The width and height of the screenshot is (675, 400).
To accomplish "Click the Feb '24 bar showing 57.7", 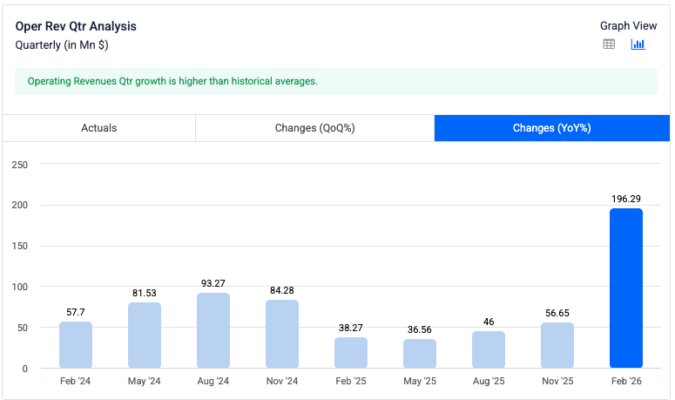I will click(76, 345).
